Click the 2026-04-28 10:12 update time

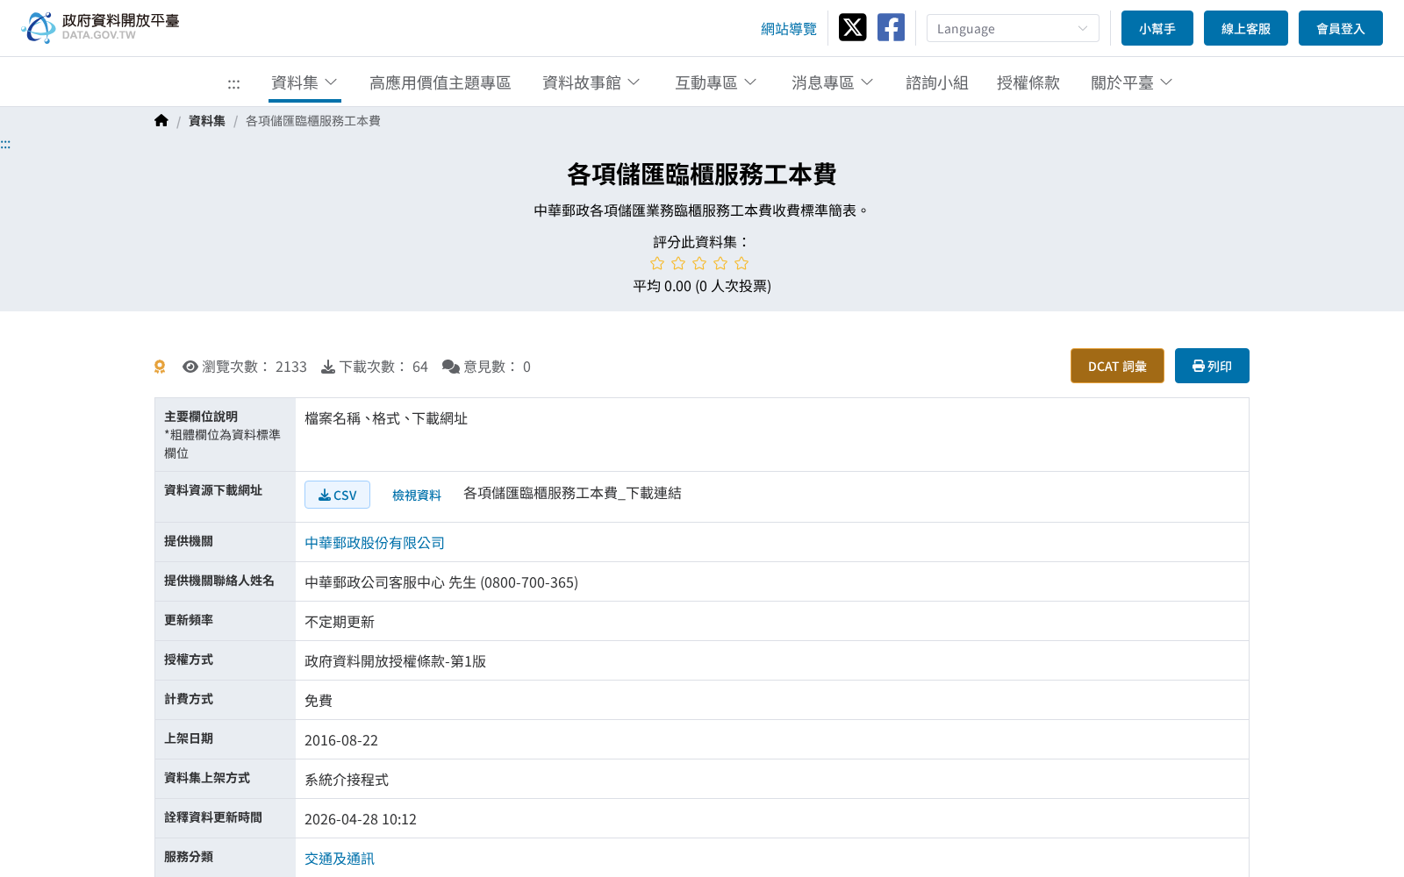tap(361, 819)
